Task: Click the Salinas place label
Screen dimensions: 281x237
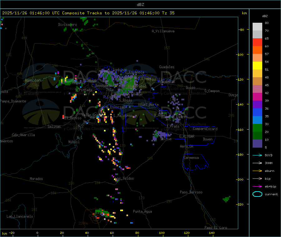Action: 54,126
